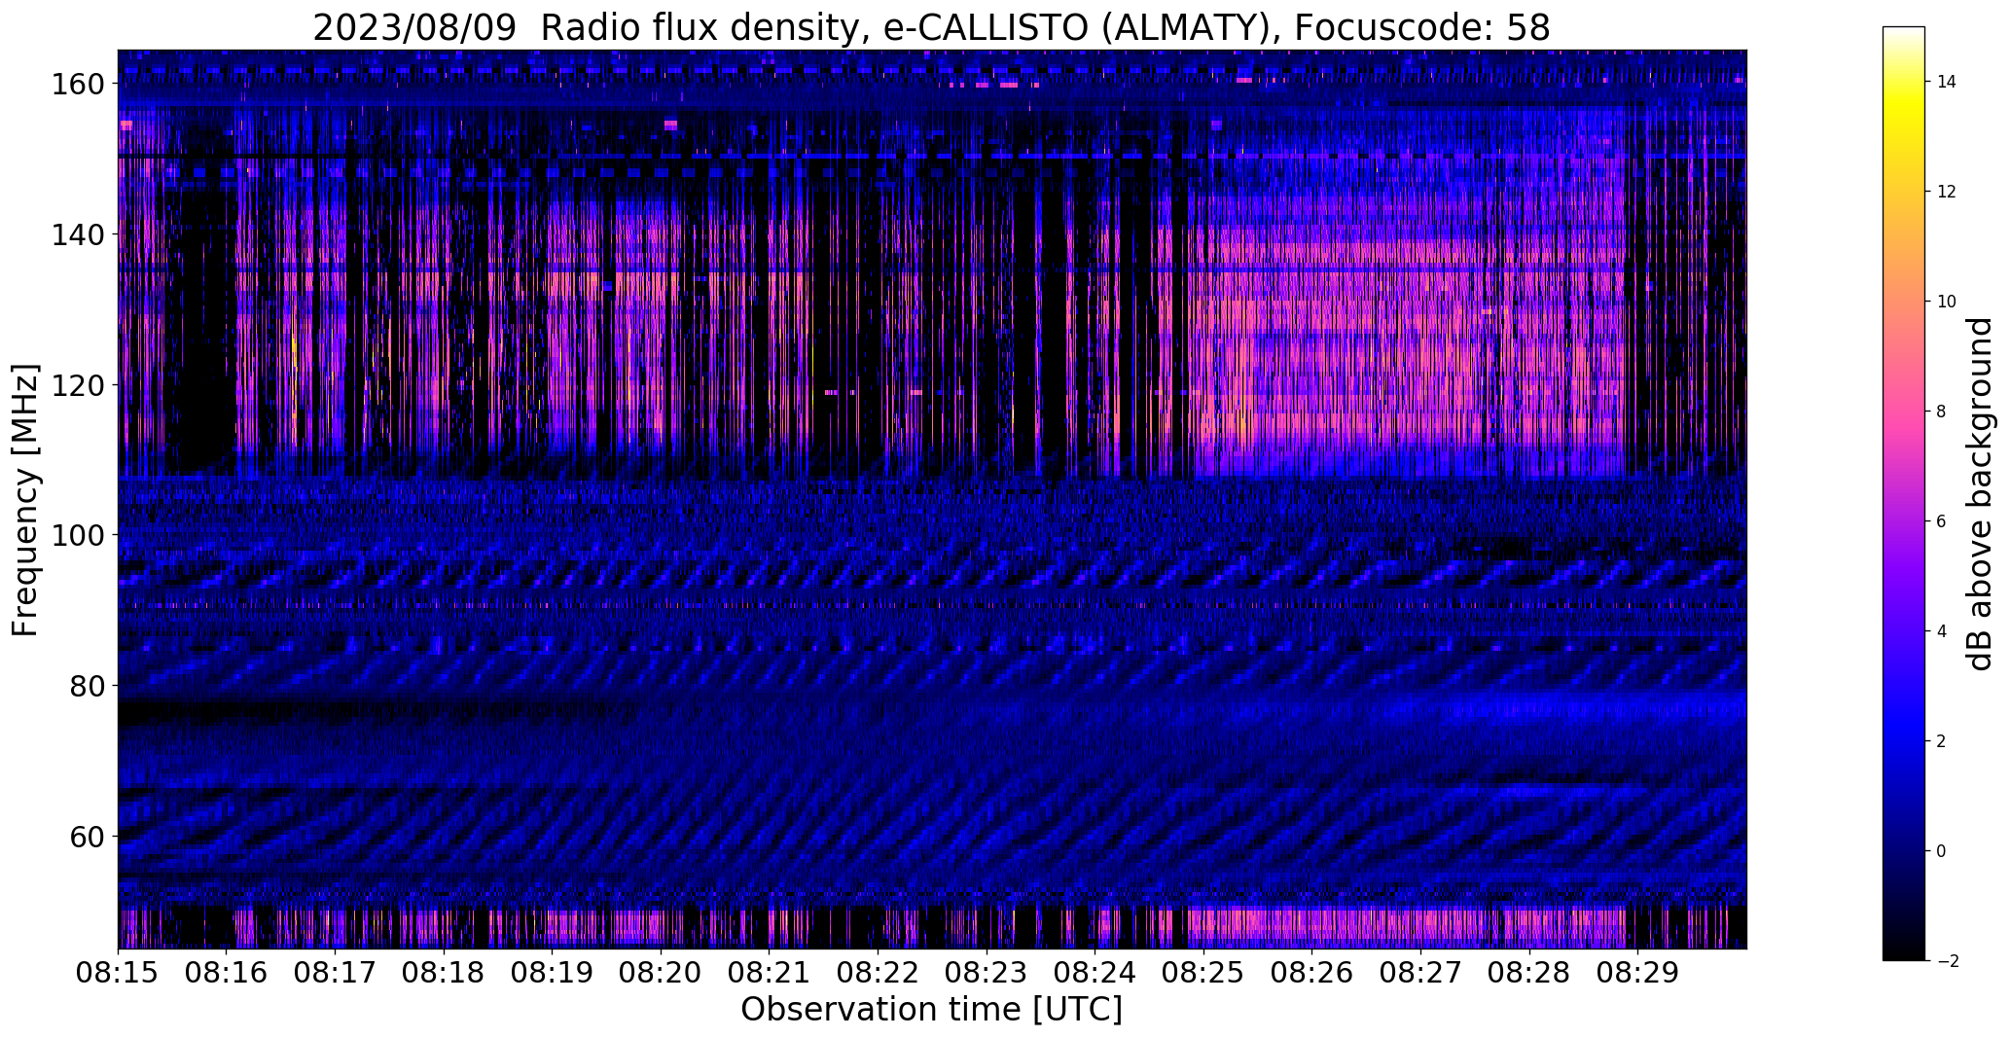This screenshot has height=1038, width=2010.
Task: Click the 08:18 time tick label
Action: (444, 973)
